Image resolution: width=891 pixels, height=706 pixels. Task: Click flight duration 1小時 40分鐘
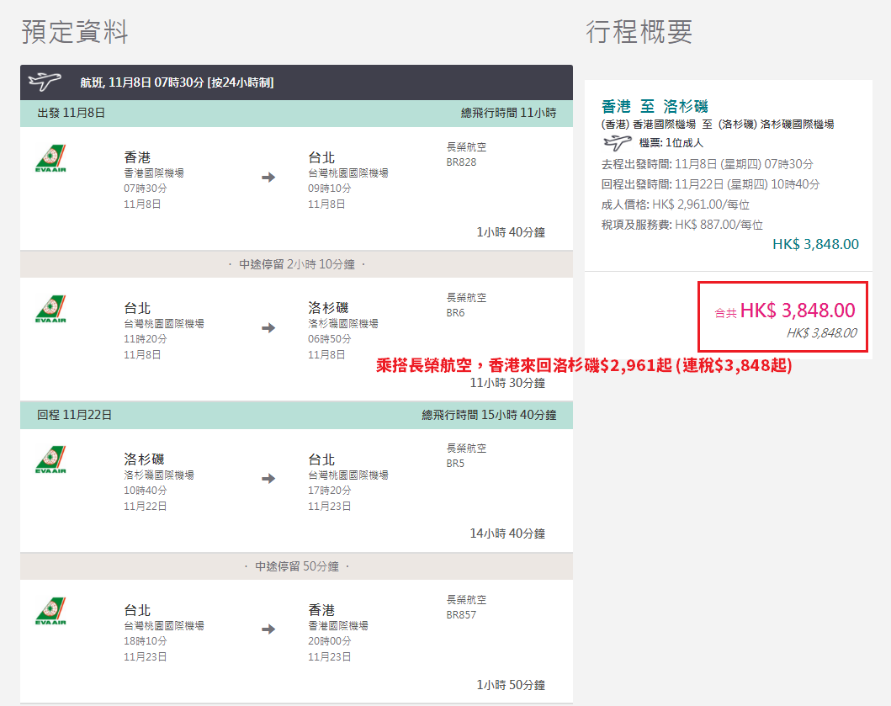[x=511, y=232]
